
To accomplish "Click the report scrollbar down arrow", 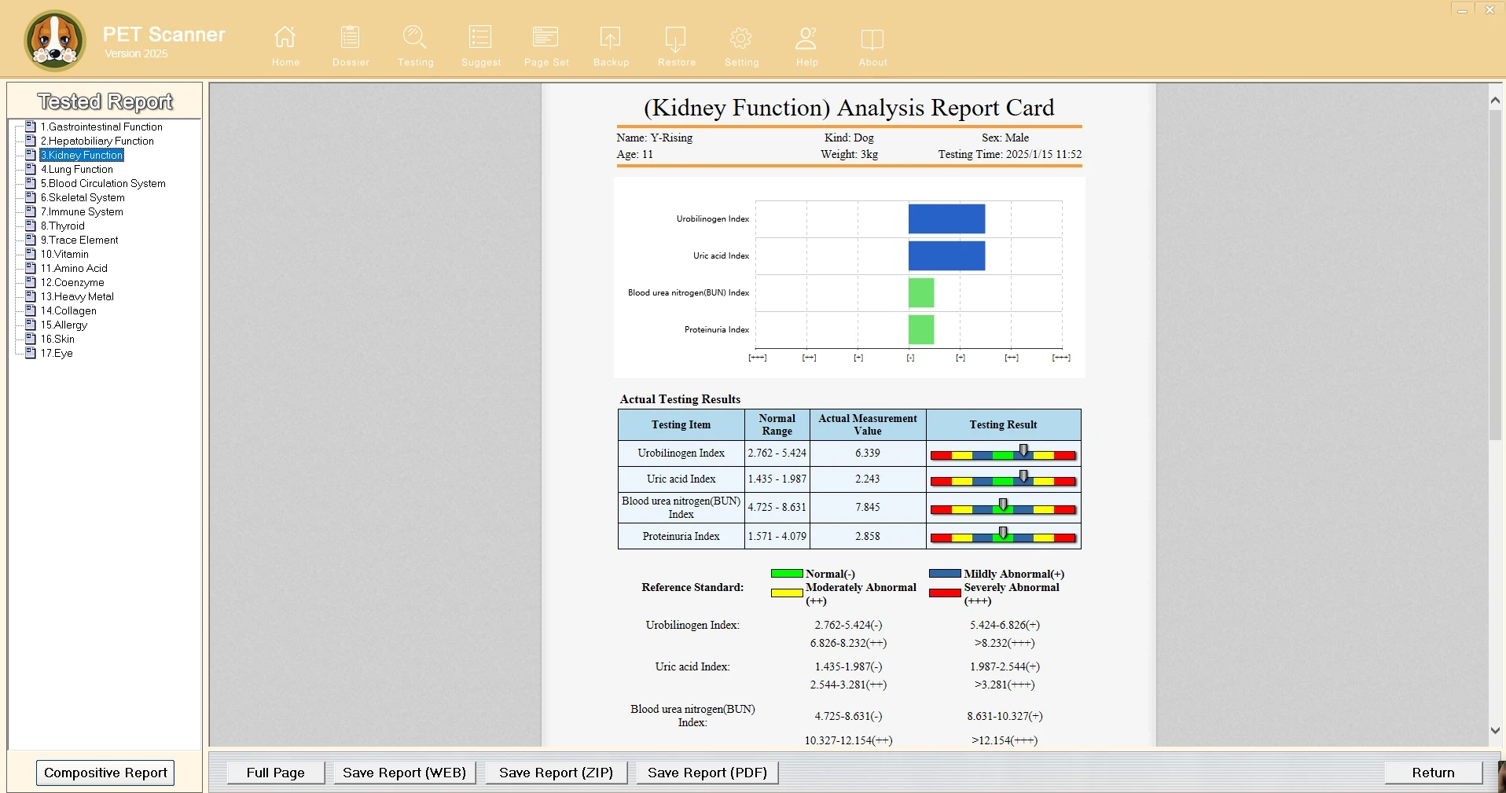I will (1495, 730).
